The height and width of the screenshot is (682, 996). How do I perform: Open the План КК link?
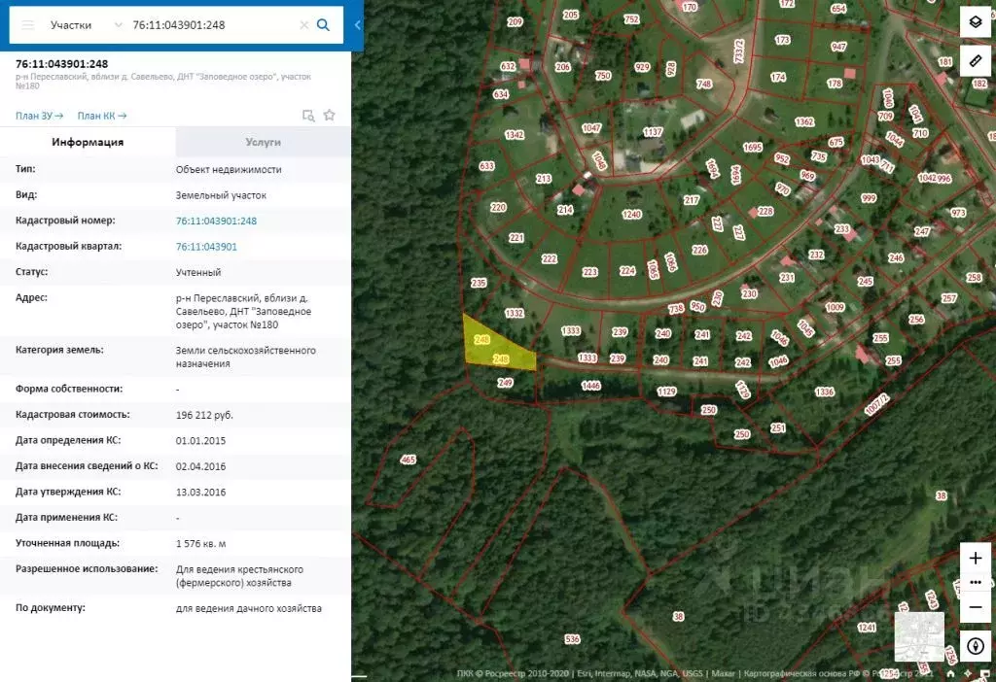[102, 116]
